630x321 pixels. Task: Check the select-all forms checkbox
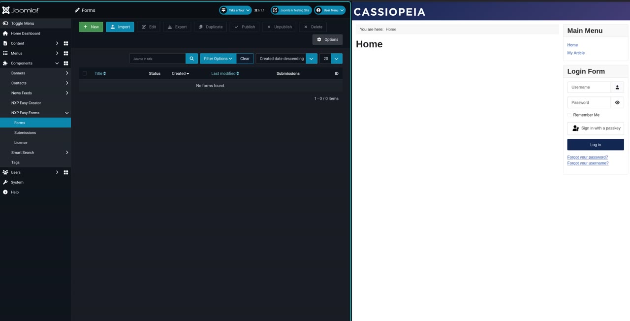tap(85, 73)
